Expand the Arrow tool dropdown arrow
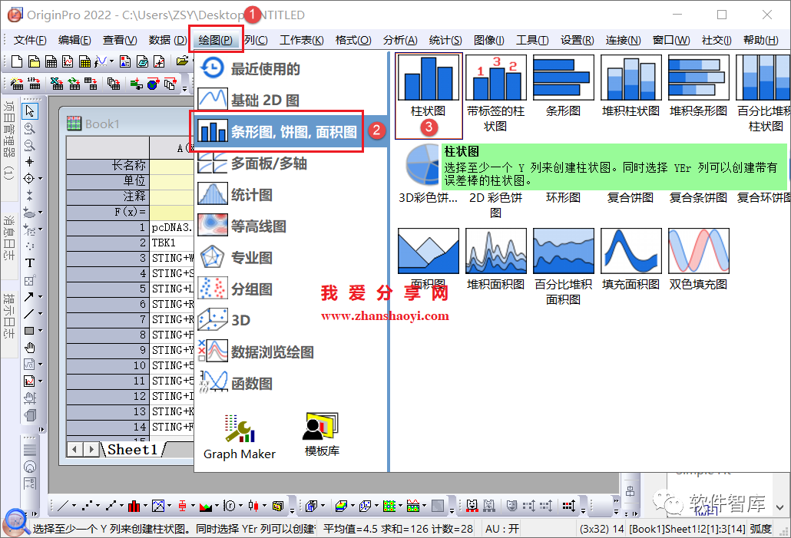 click(x=41, y=297)
